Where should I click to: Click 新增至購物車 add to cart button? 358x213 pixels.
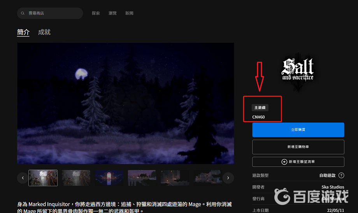298,147
